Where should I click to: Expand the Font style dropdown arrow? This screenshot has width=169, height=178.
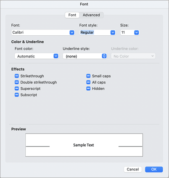(113, 33)
